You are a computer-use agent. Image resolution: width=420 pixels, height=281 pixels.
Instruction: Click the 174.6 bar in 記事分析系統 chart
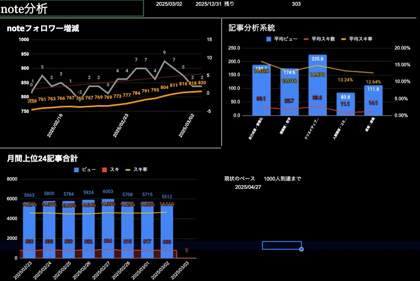point(290,92)
